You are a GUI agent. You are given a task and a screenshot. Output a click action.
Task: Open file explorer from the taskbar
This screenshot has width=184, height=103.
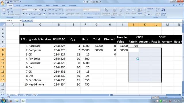pyautogui.click(x=17, y=101)
